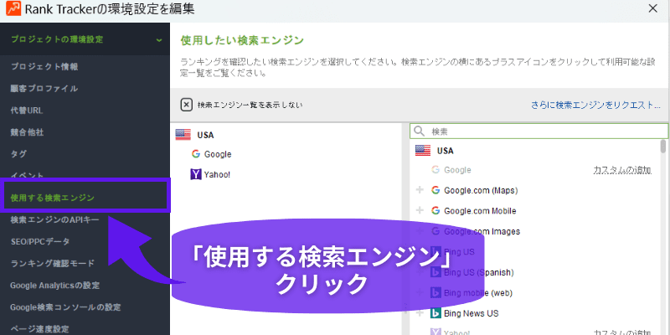
Task: Add Google.com Mobile with its plus icon
Action: coord(420,211)
